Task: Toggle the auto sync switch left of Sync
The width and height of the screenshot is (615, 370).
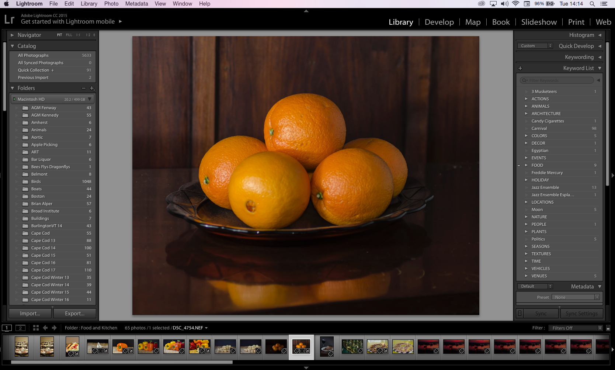Action: [520, 314]
